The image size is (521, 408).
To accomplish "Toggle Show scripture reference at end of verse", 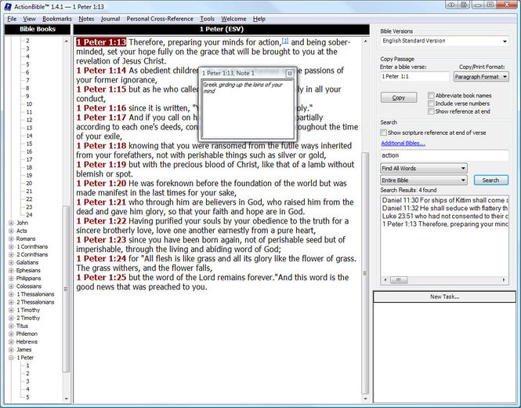I will (x=383, y=133).
